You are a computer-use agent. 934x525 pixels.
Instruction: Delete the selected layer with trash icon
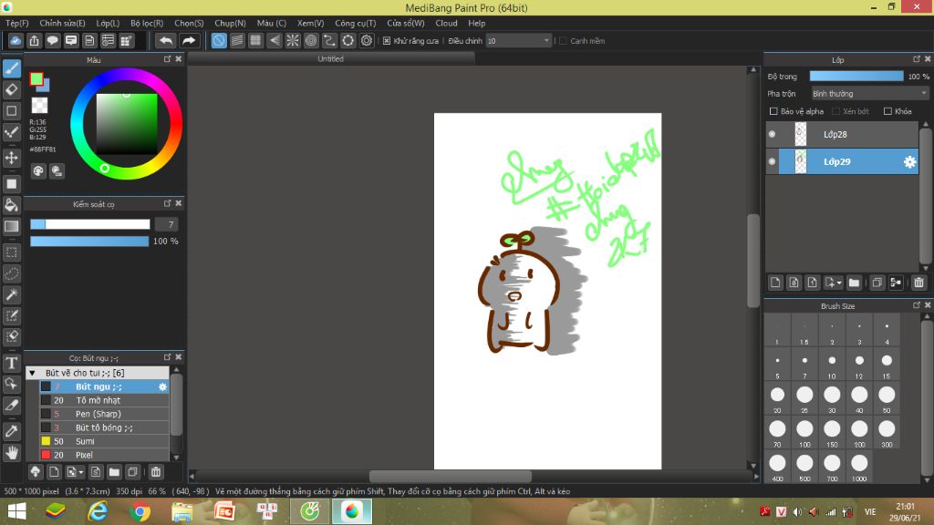(918, 283)
